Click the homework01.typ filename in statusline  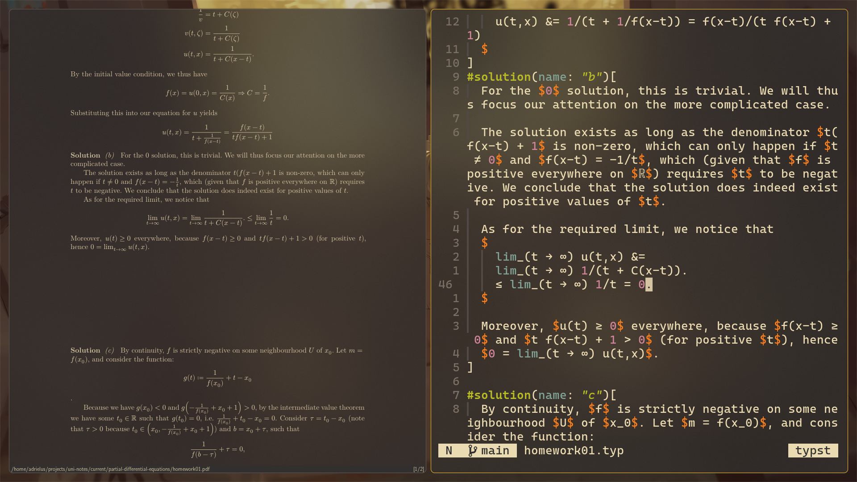point(574,451)
